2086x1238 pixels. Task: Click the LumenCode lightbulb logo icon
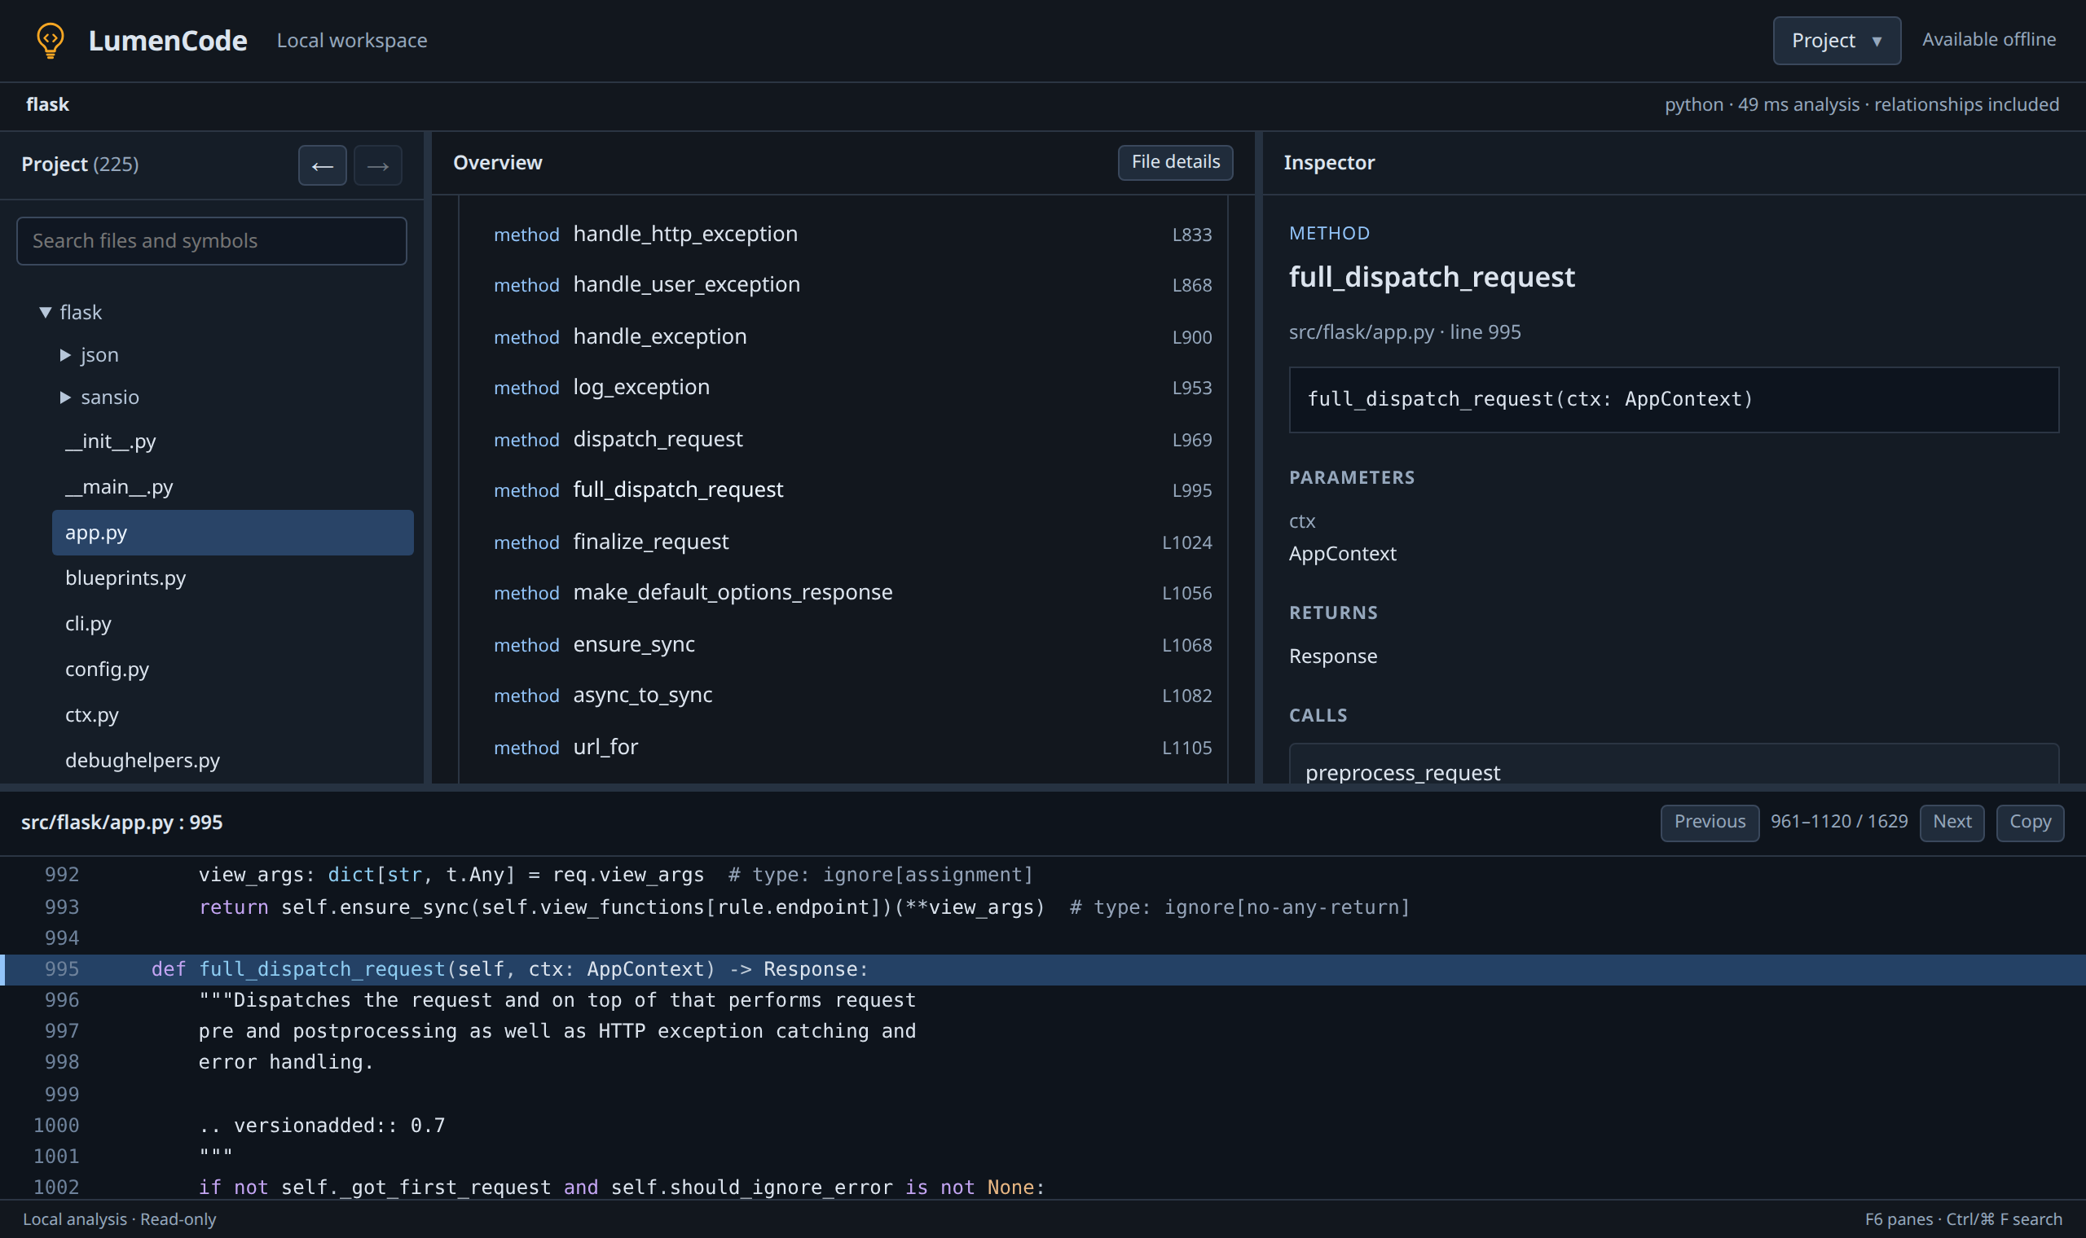(50, 40)
